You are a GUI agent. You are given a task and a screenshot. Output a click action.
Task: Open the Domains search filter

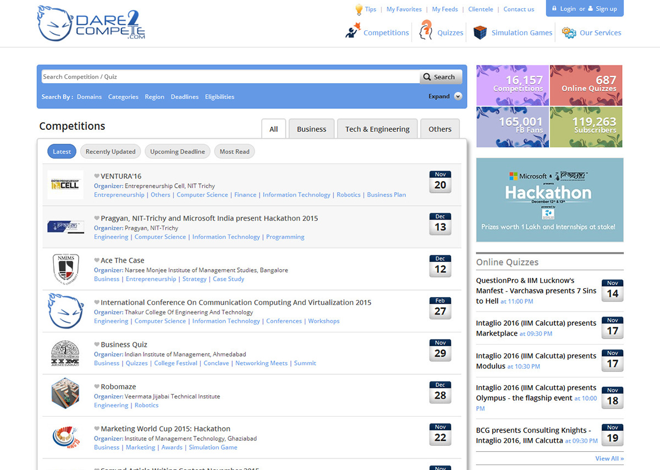[89, 97]
